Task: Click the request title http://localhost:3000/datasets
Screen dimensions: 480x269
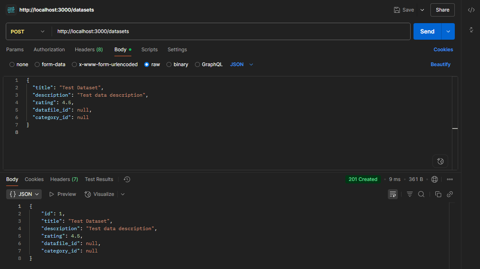Action: [57, 10]
